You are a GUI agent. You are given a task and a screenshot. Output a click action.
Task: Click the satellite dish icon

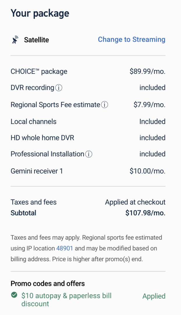pos(15,40)
